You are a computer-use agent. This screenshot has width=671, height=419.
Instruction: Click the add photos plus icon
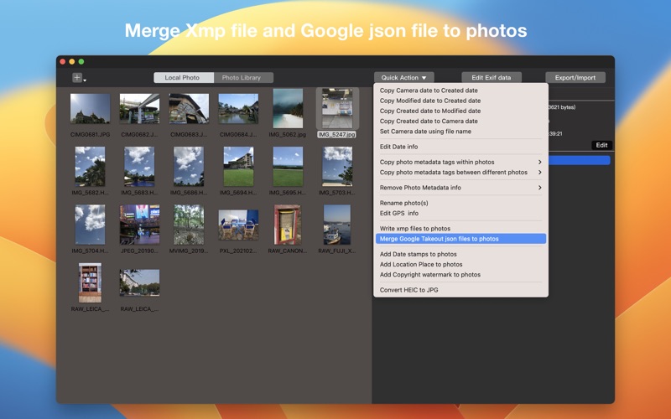coord(77,77)
